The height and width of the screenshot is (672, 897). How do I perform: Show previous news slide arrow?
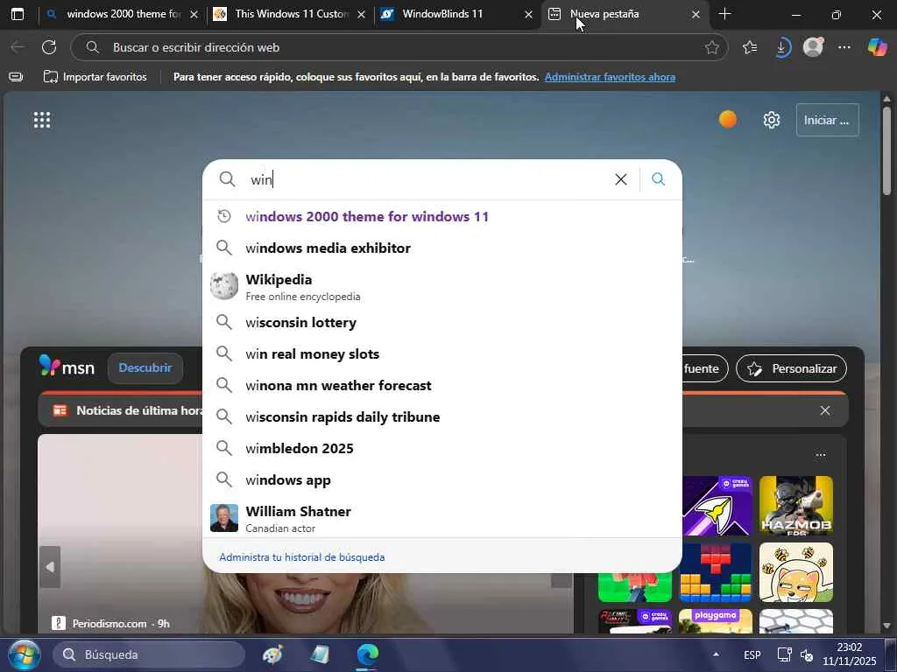(50, 567)
